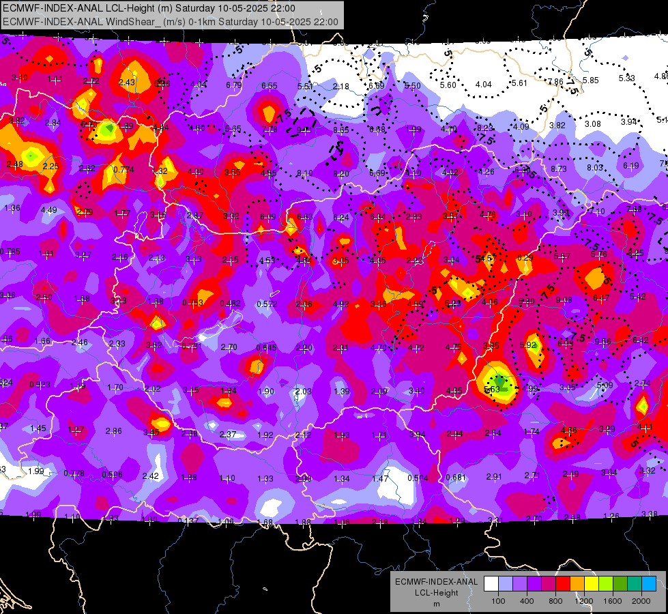Click the magenta legend swatch next to 800
Image resolution: width=668 pixels, height=614 pixels.
(549, 583)
